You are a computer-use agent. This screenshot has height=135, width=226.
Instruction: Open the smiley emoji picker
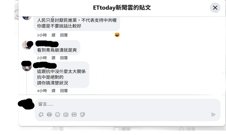click(57, 115)
